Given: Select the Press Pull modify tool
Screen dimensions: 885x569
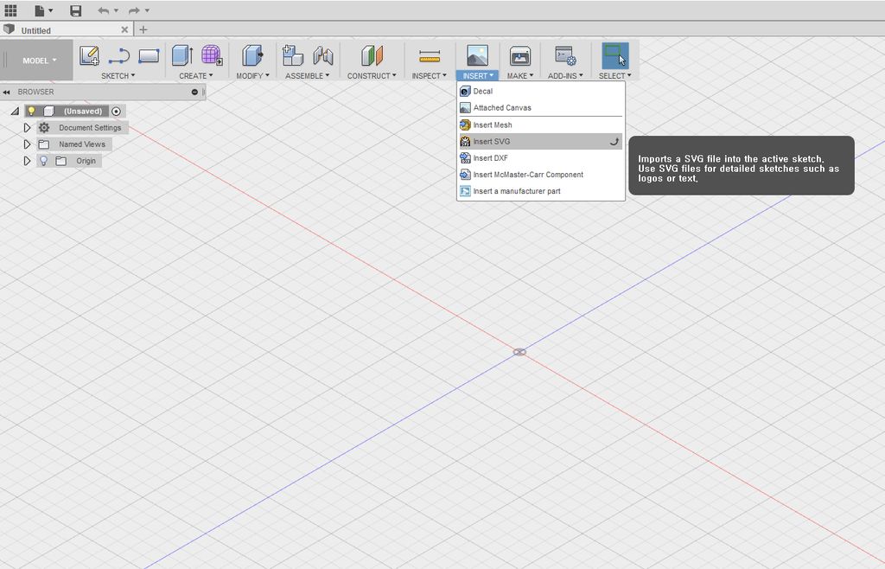Looking at the screenshot, I should point(252,55).
